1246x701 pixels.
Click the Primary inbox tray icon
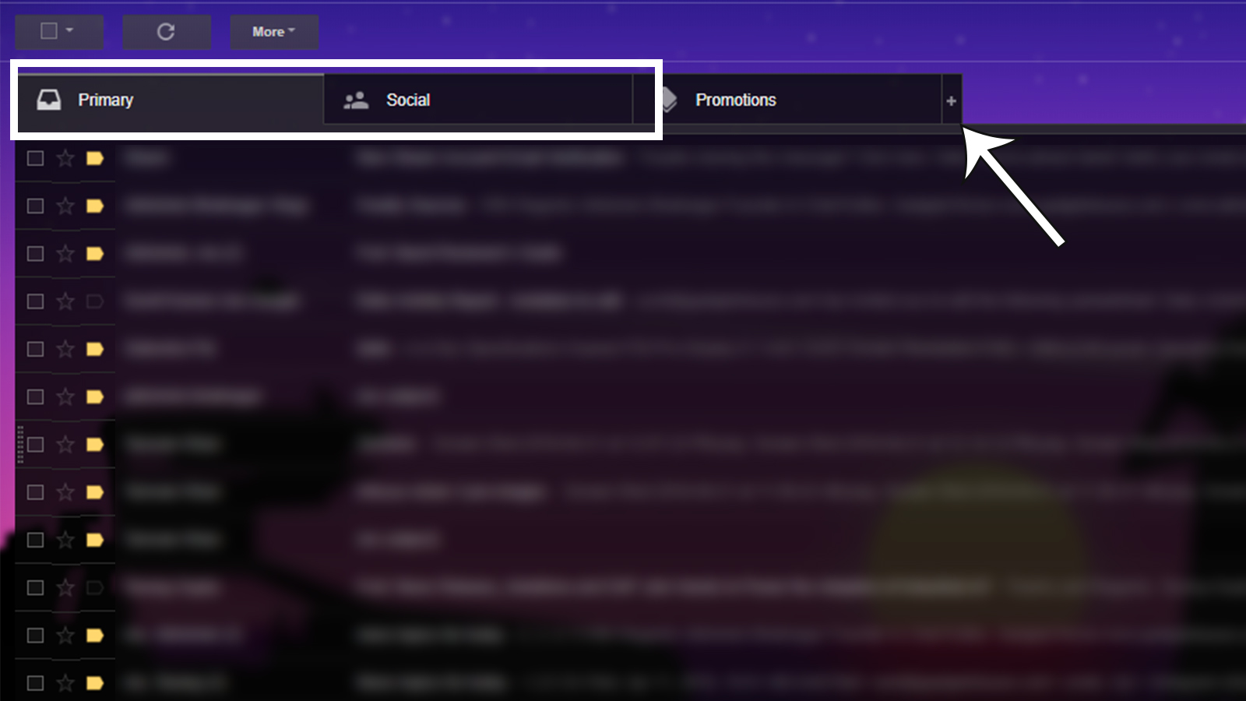click(x=48, y=100)
